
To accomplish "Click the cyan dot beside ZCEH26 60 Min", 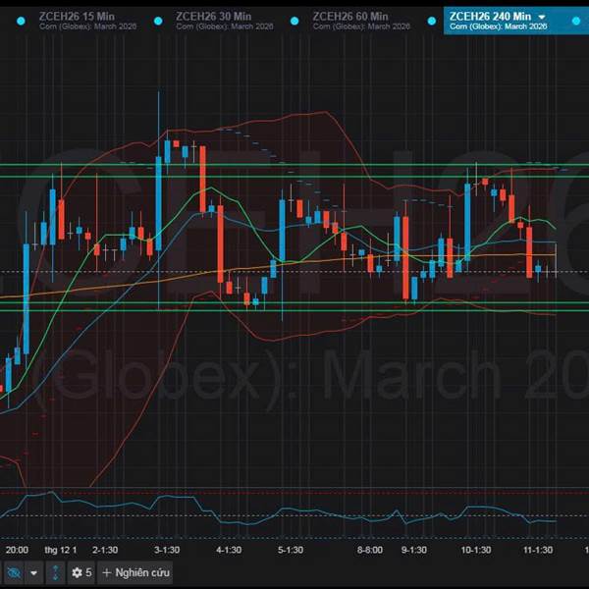I will [294, 21].
